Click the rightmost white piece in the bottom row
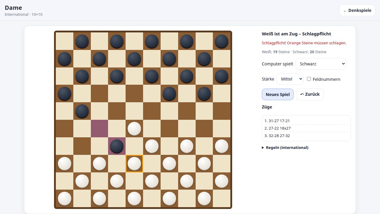 click(204, 198)
